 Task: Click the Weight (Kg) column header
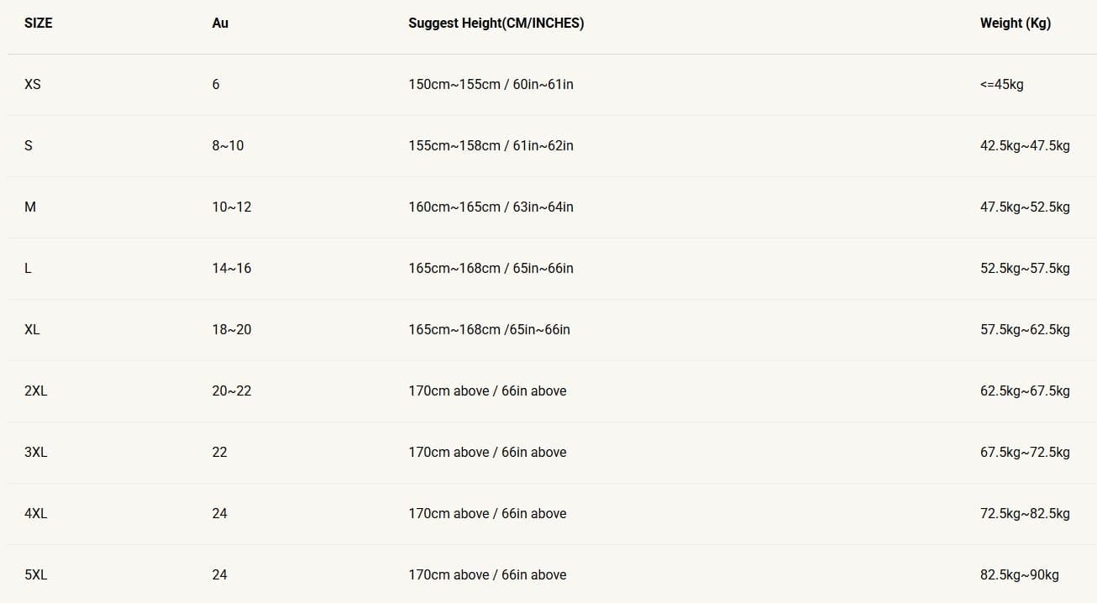point(1015,24)
